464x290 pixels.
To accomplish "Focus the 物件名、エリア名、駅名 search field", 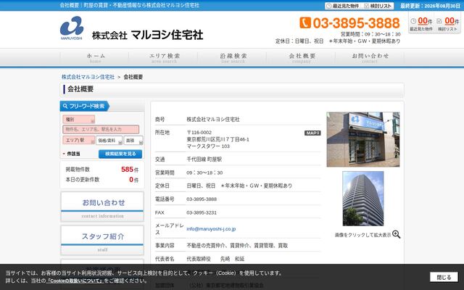I will click(x=101, y=129).
